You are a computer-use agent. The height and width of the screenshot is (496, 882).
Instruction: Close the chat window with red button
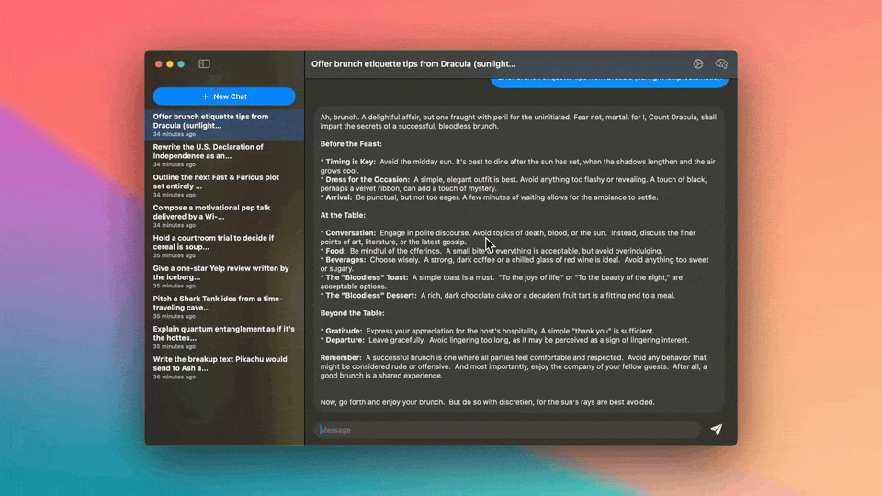(x=158, y=64)
